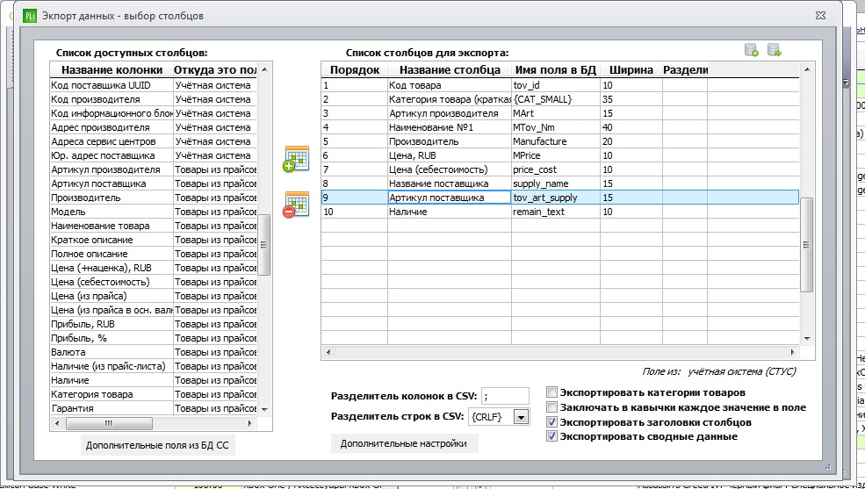This screenshot has height=489, width=865.
Task: Open Дополнительные поля из БД СС
Action: (x=157, y=445)
